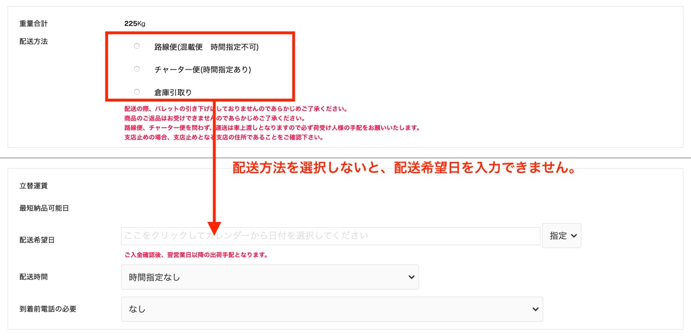The width and height of the screenshot is (691, 336).
Task: Click the パレットの引き下げ notice line
Action: point(235,109)
